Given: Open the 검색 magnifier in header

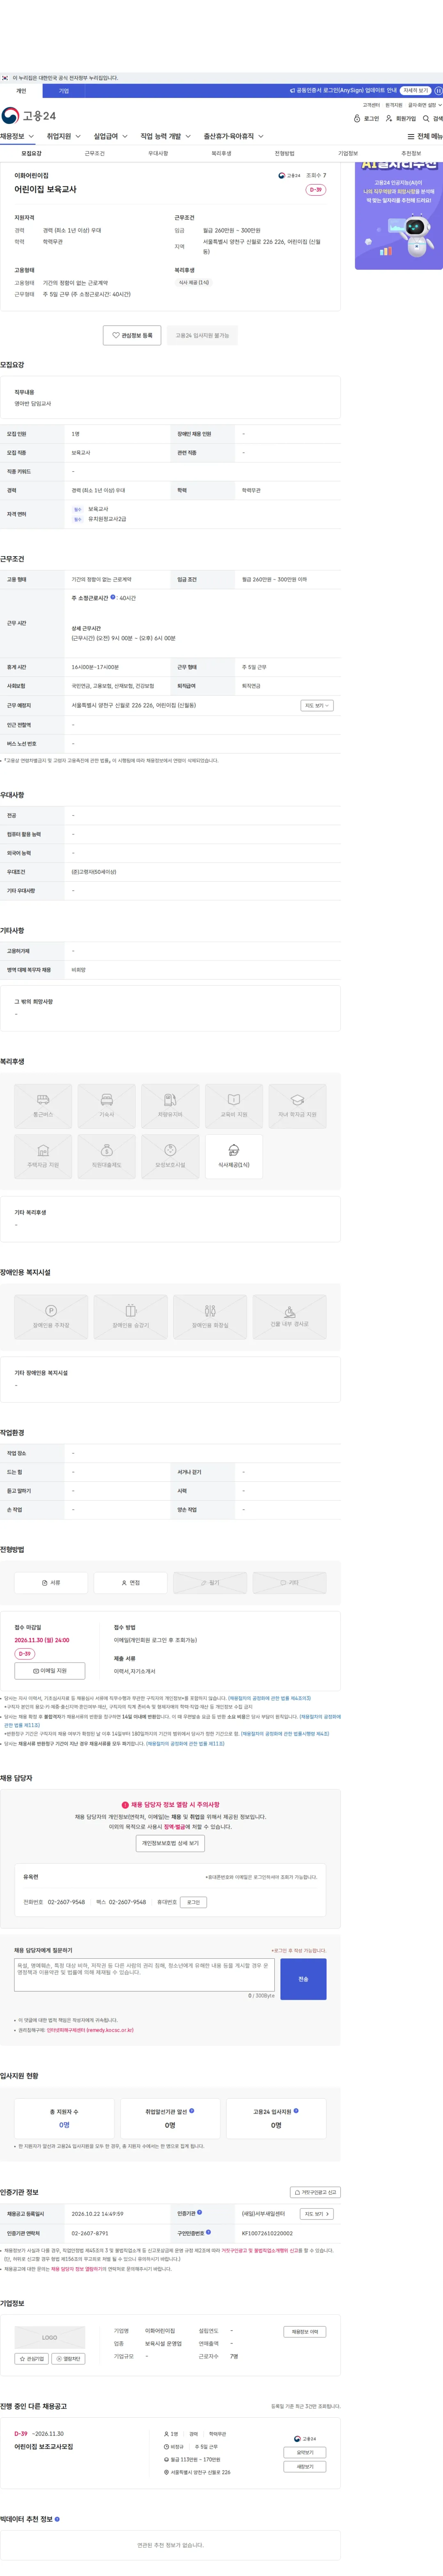Looking at the screenshot, I should [x=426, y=119].
